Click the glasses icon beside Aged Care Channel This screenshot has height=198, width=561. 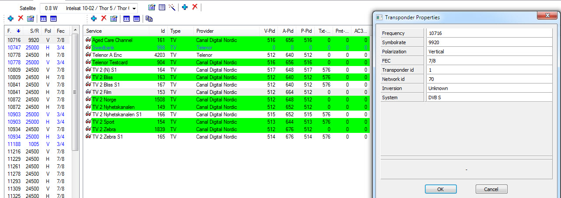(88, 40)
